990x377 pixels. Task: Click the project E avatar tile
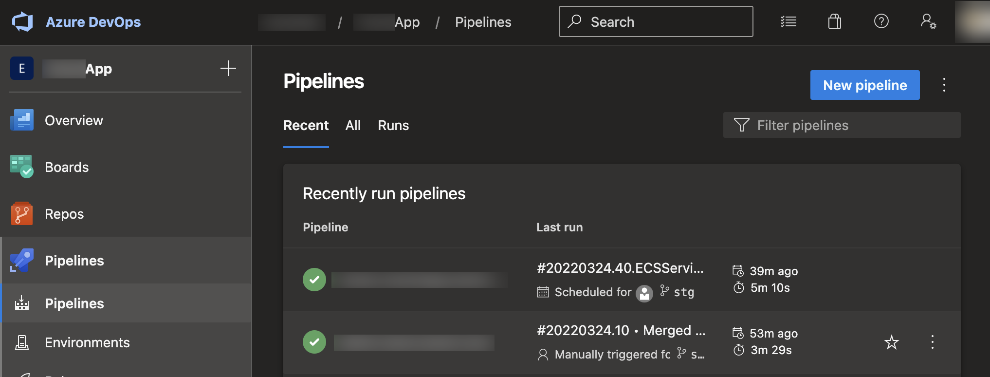click(x=22, y=69)
